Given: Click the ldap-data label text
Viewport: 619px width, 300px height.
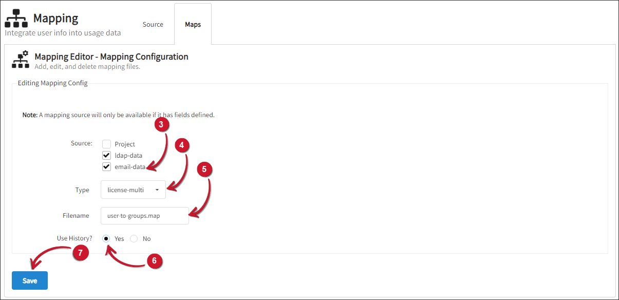Looking at the screenshot, I should click(x=128, y=156).
